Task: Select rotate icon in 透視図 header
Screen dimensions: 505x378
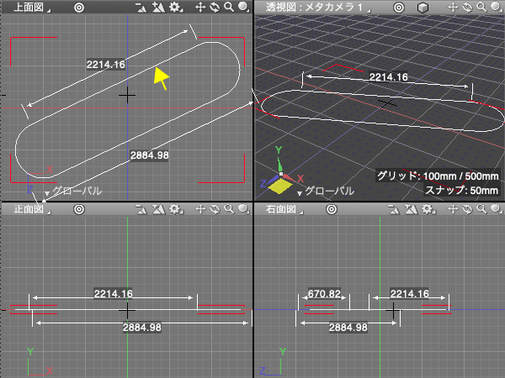Action: coord(467,7)
